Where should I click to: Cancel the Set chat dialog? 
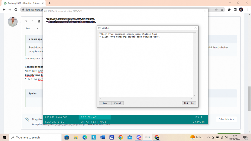pyautogui.click(x=117, y=103)
